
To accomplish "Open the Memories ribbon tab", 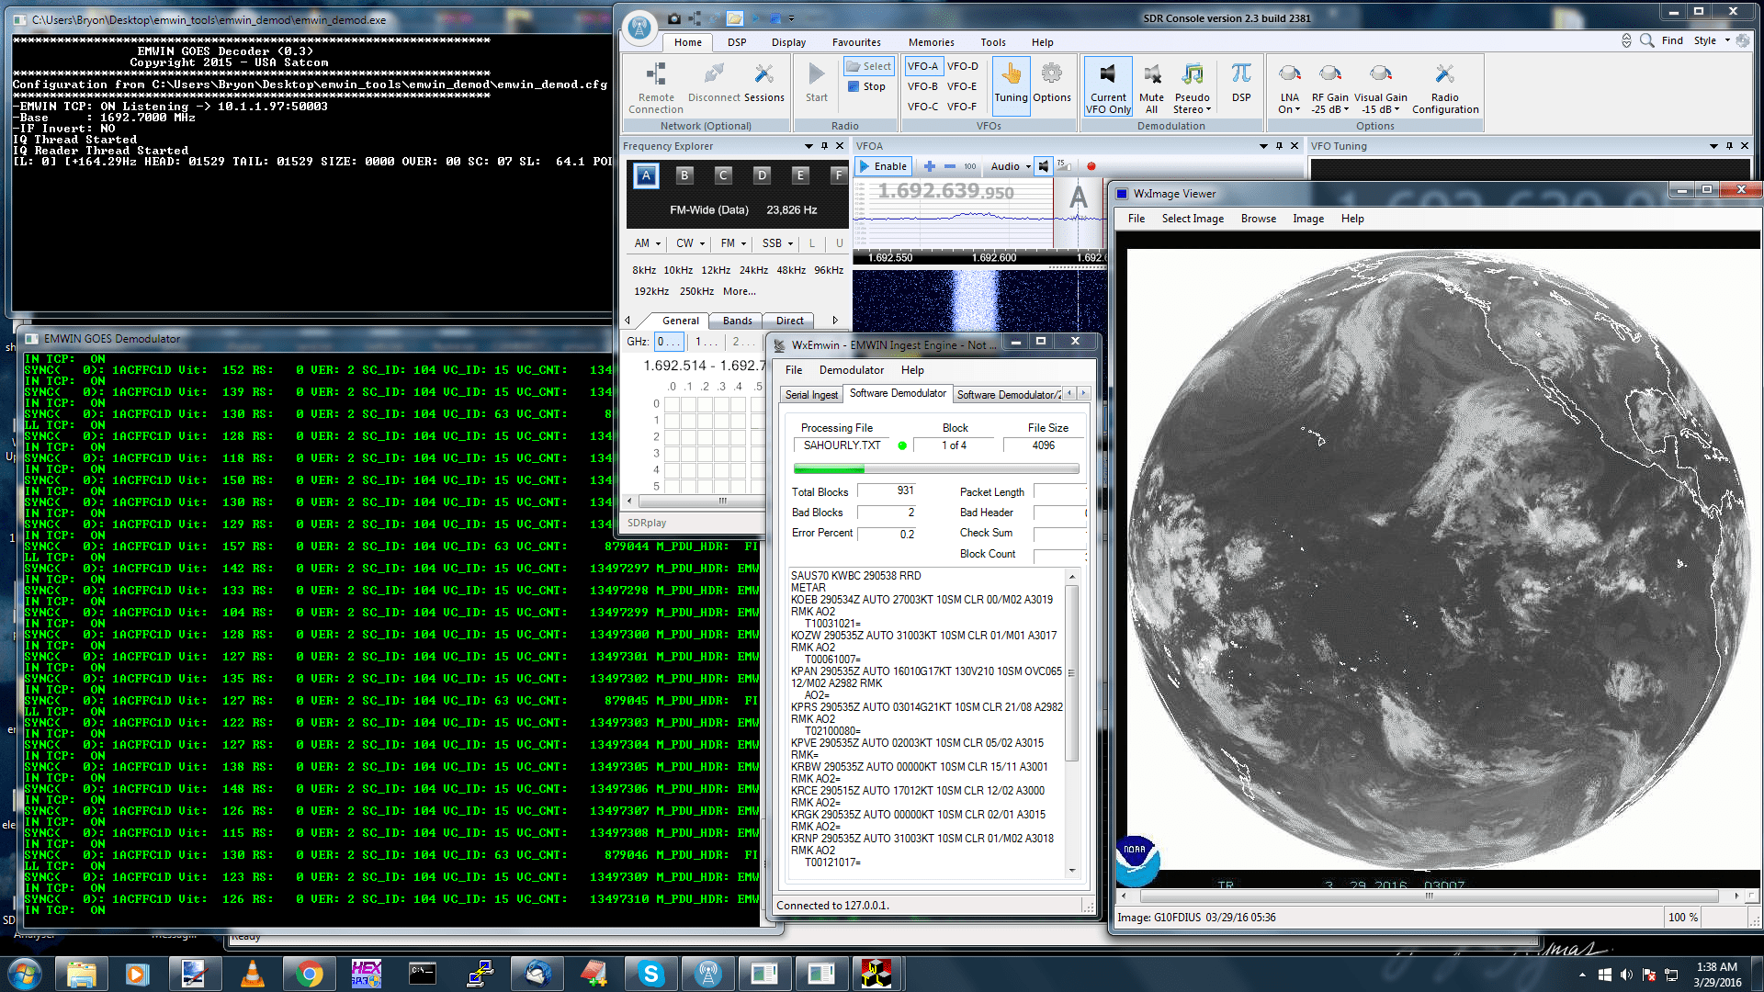I will coord(931,42).
